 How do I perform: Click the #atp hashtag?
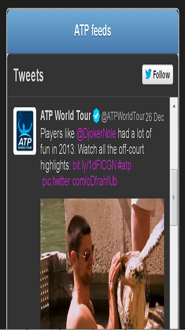click(x=124, y=166)
